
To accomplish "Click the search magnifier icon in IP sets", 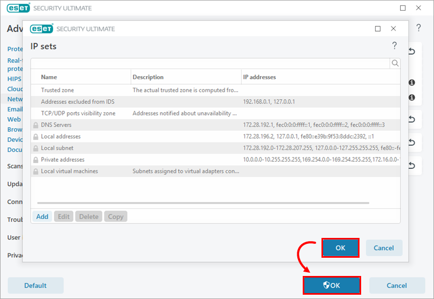I will point(395,63).
